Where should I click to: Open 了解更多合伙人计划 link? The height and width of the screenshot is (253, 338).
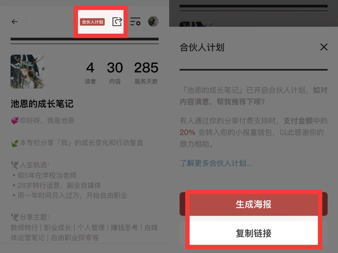click(x=216, y=163)
